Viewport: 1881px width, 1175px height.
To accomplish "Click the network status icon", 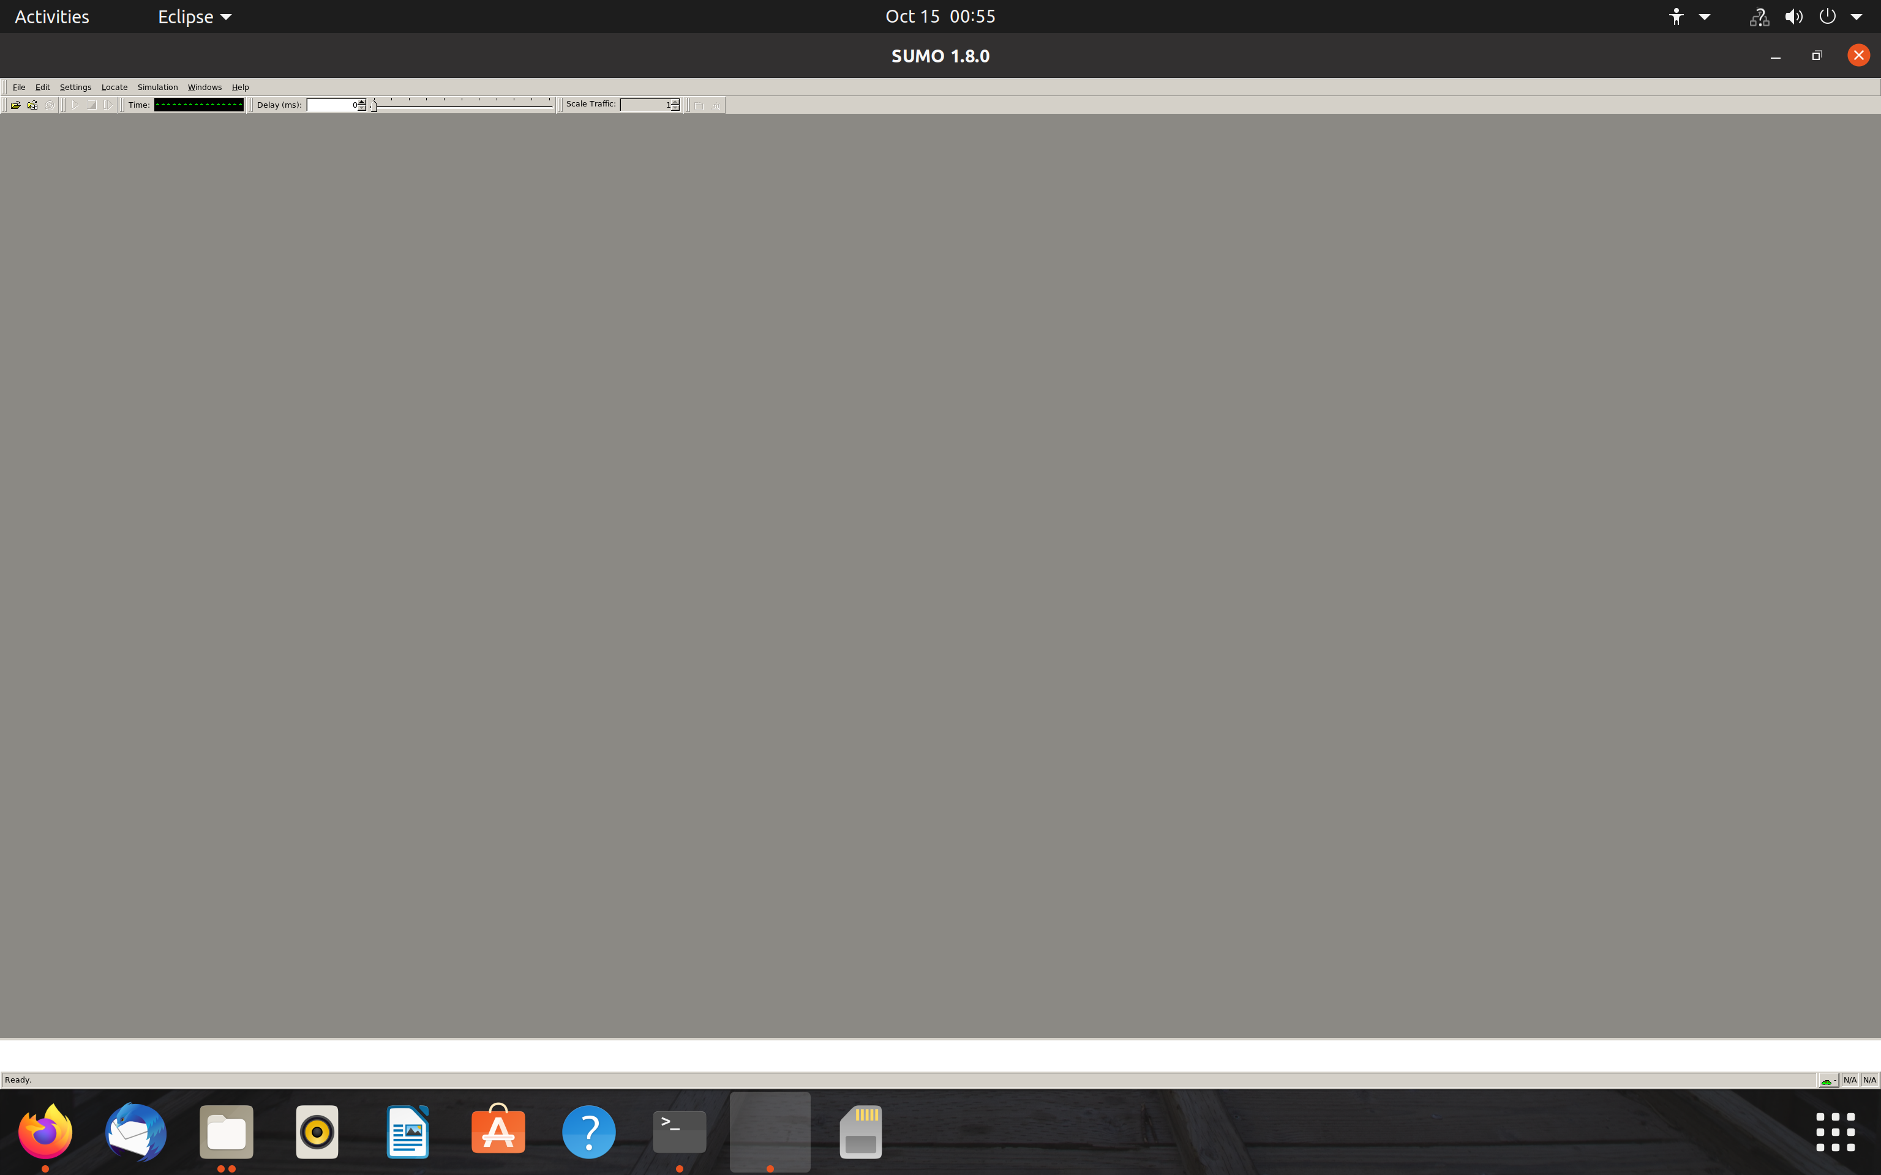I will coord(1760,17).
